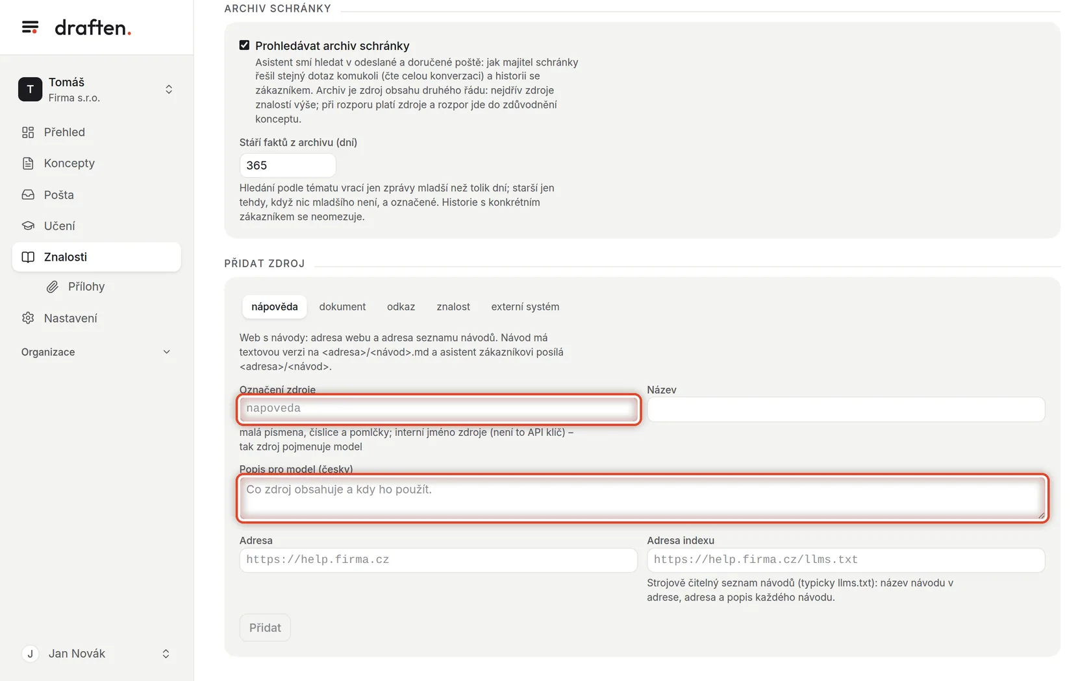
Task: Click the Učení graduation cap icon
Action: 28,226
